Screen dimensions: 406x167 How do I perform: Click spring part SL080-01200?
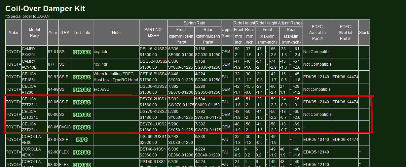pyautogui.click(x=181, y=143)
